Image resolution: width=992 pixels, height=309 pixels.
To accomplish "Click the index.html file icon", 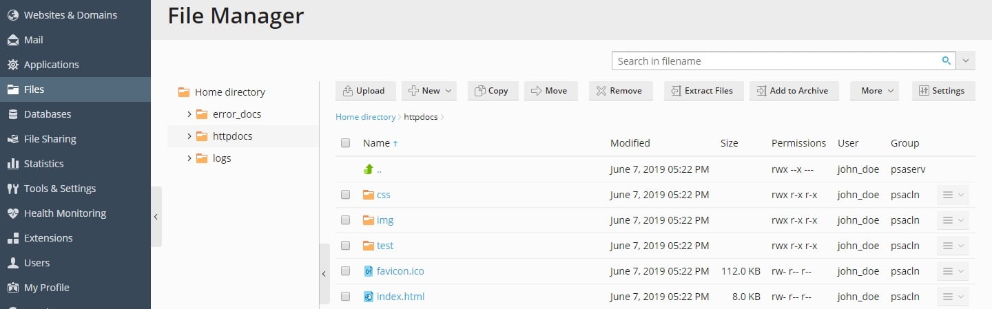I will pyautogui.click(x=368, y=297).
